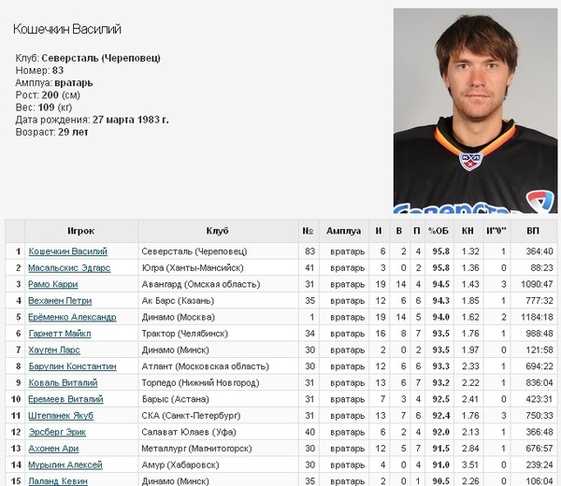Open Кошечкин Василий player link
The height and width of the screenshot is (486, 561).
pos(68,251)
